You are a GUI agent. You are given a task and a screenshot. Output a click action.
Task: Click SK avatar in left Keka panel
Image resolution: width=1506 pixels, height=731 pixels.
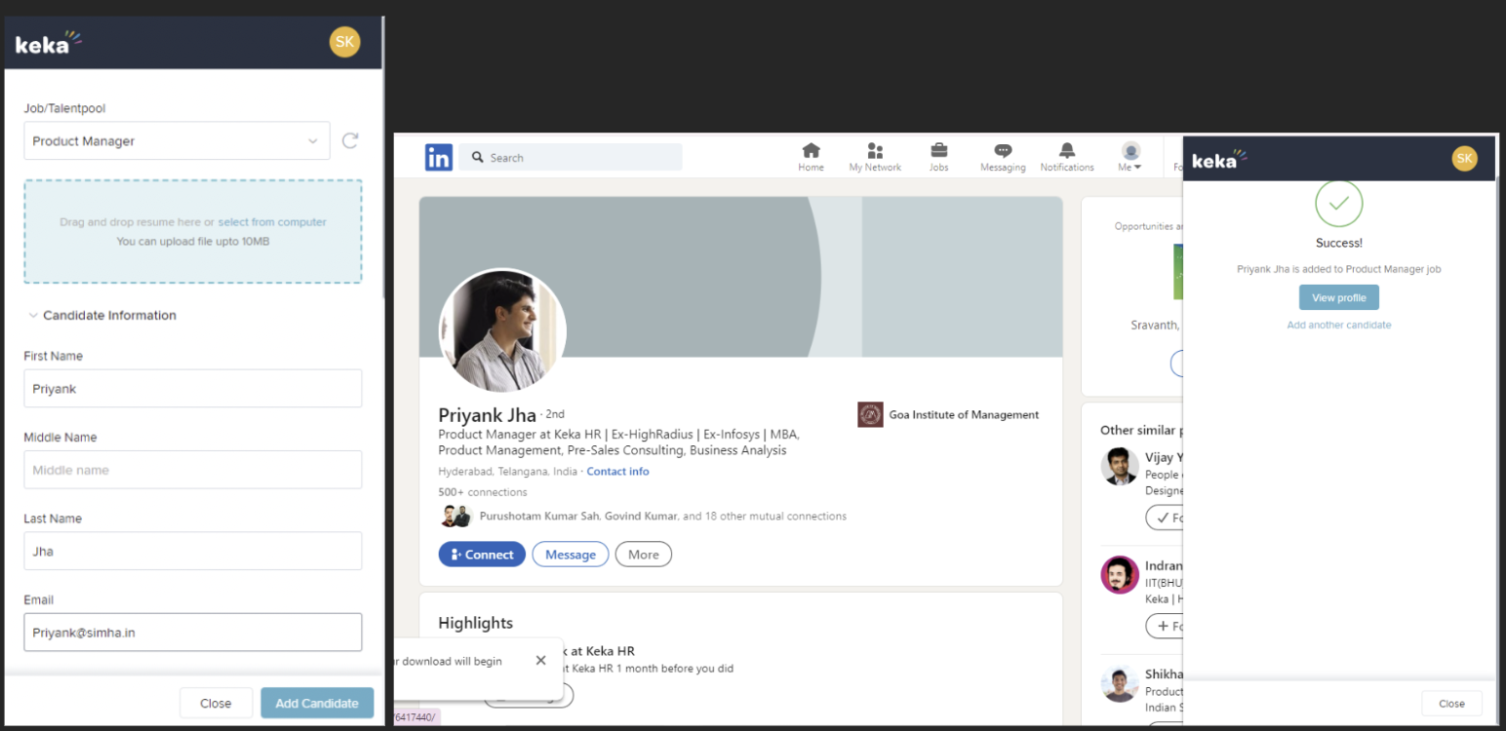coord(344,41)
